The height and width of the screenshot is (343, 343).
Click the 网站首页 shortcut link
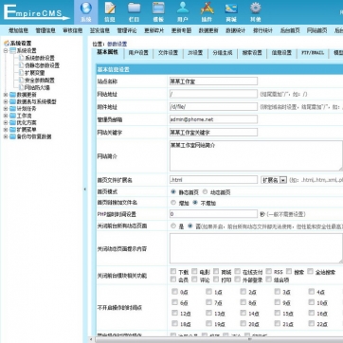pos(316,30)
